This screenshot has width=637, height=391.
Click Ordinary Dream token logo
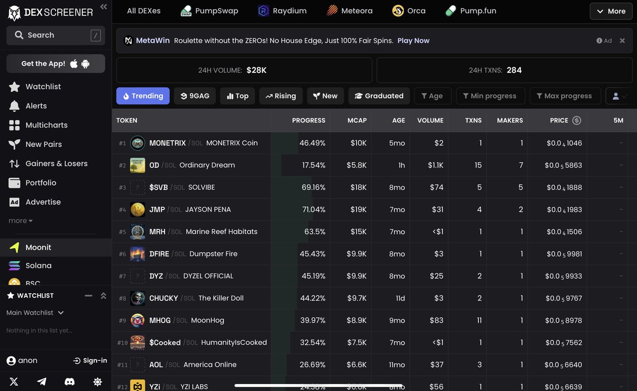coord(137,165)
